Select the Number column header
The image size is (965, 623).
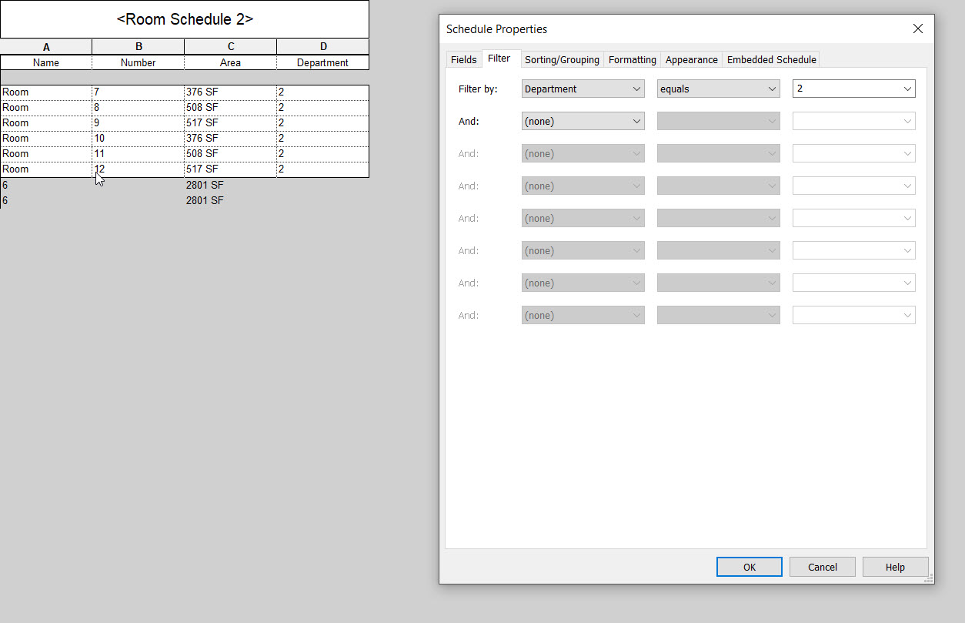(x=138, y=62)
